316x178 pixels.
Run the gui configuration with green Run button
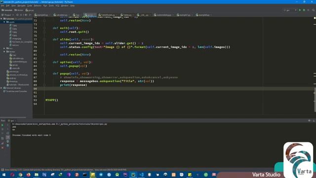[x=300, y=10]
